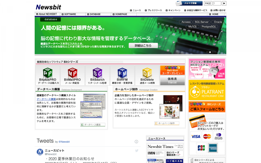Click the Diners Club logo

[219, 137]
